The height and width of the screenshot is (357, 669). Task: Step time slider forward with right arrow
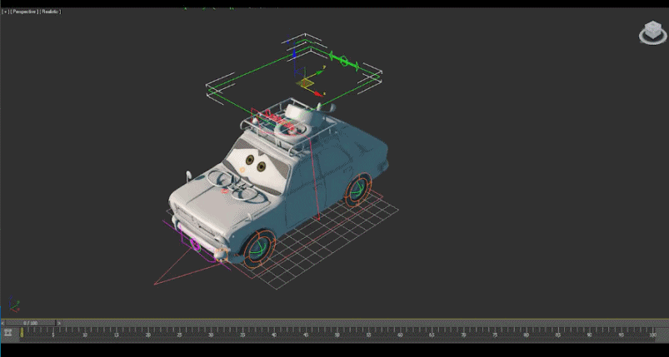[59, 323]
